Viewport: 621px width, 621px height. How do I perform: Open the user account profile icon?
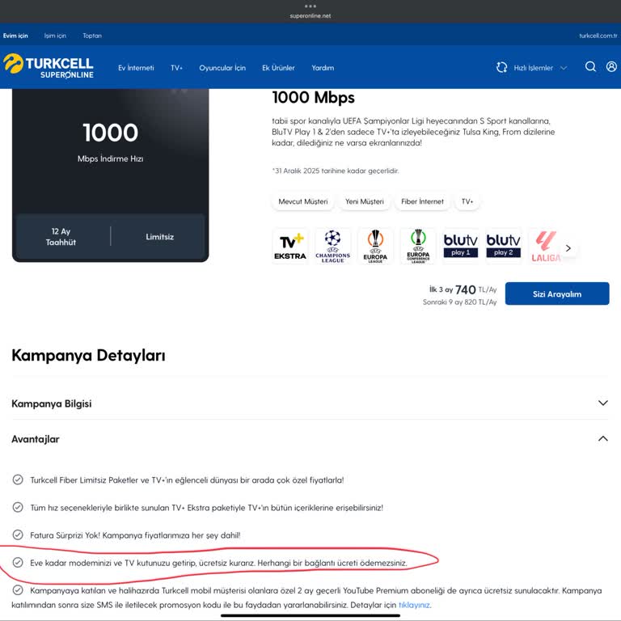pos(611,66)
